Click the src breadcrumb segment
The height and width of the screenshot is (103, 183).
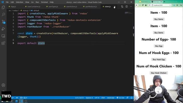[10, 11]
